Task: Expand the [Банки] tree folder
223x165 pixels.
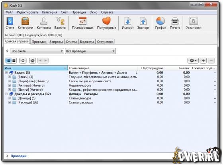Action: click(10, 77)
